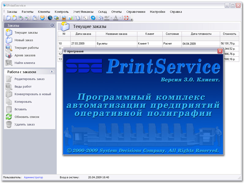This screenshot has height=183, width=245.
Task: Click the clients people icon in toolbar
Action: click(x=42, y=18)
